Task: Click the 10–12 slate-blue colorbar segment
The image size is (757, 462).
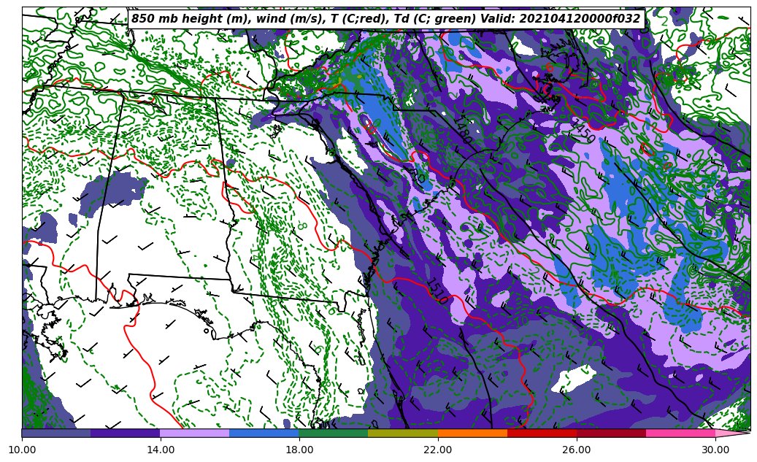Action: (56, 433)
